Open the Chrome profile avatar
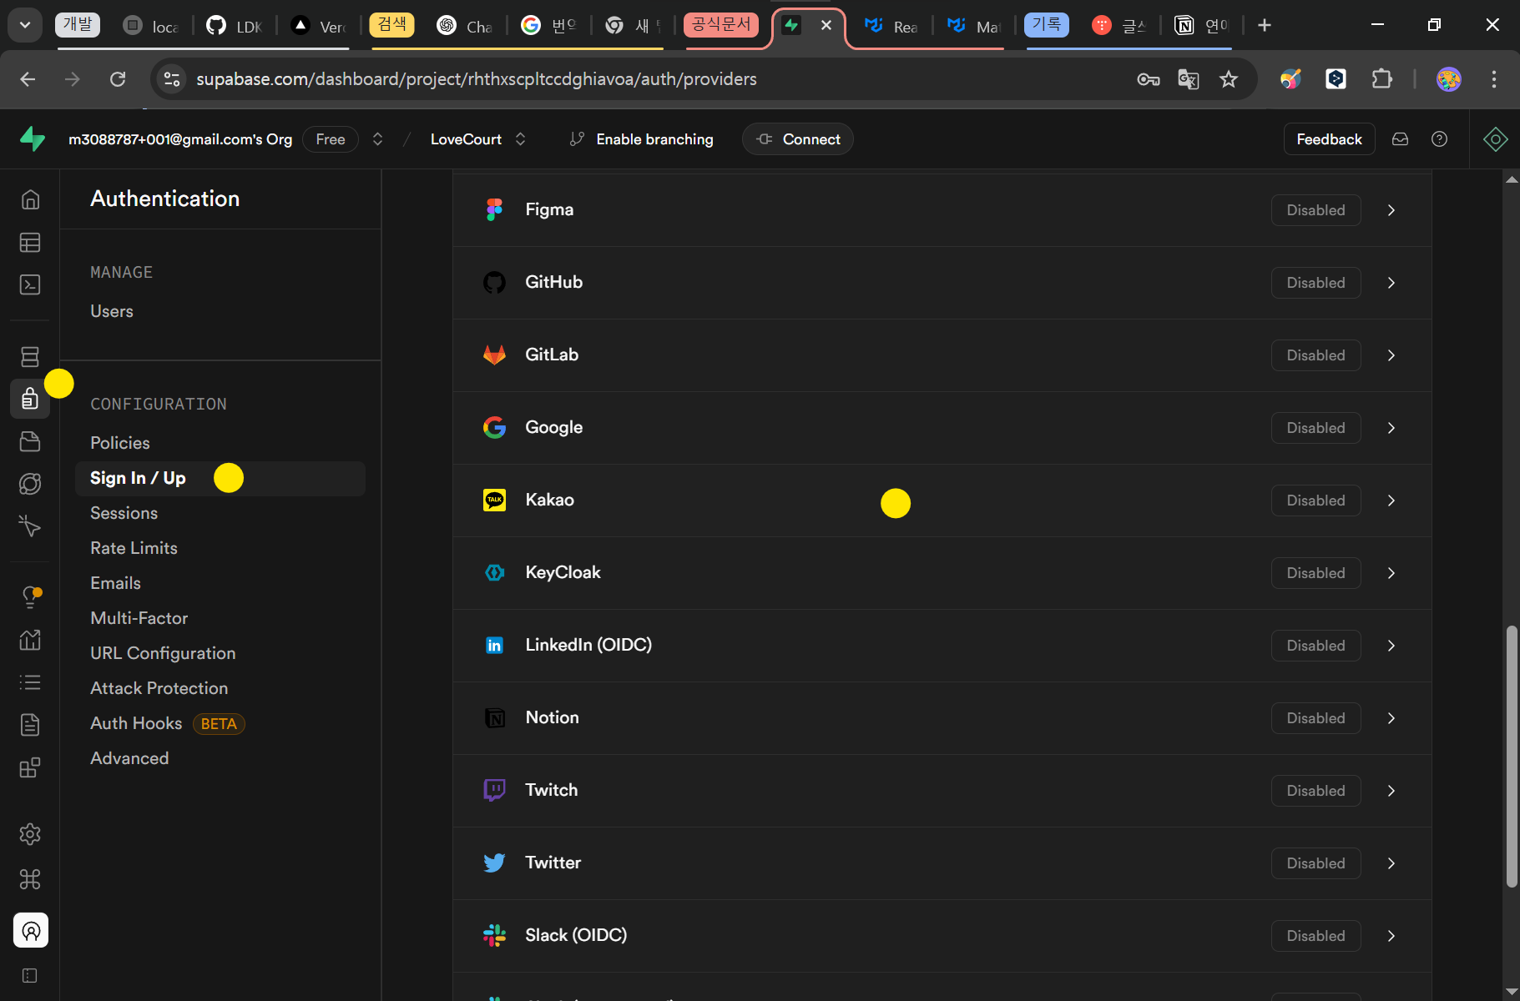Screen dimensions: 1520x1001 (1449, 79)
